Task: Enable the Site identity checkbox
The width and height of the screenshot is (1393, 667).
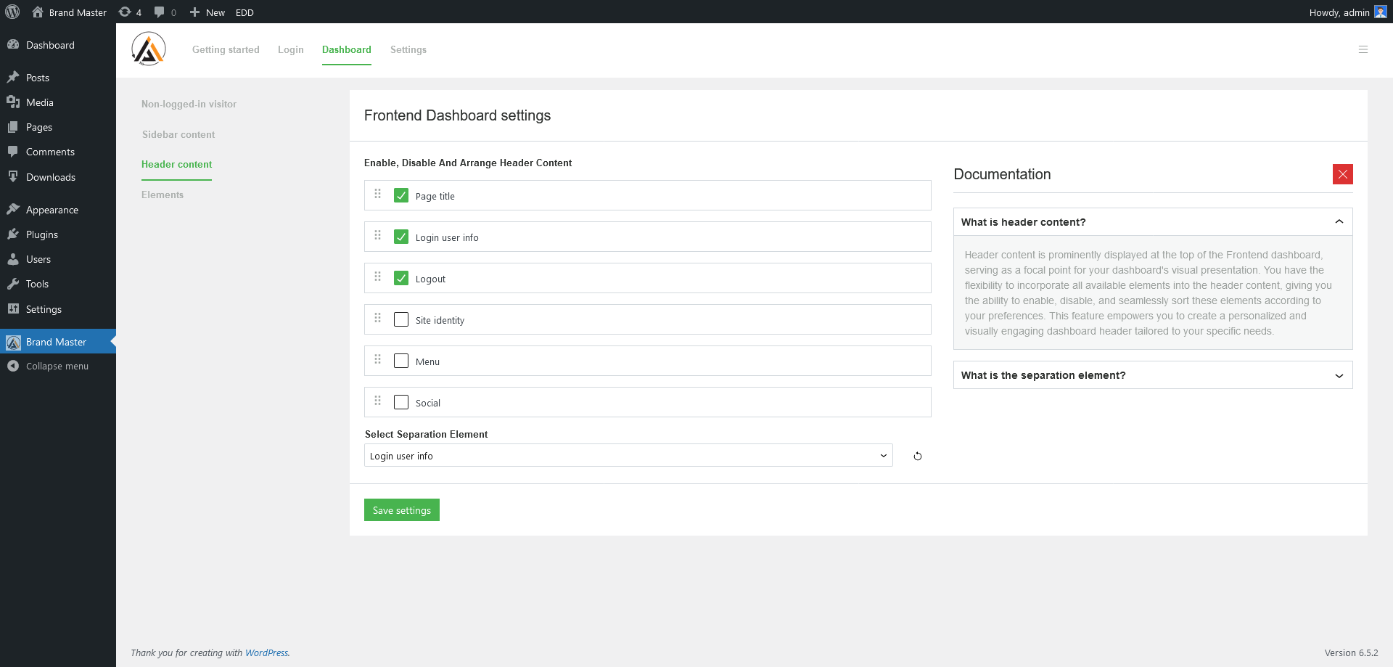Action: click(401, 319)
